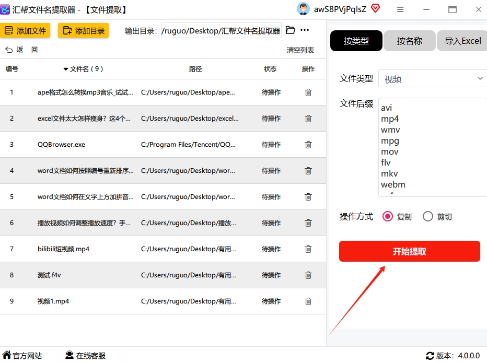Click the 编号 column header
Screen dimensions: 487x363
click(12, 69)
